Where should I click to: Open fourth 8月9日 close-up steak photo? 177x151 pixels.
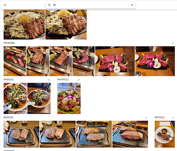pyautogui.click(x=130, y=134)
